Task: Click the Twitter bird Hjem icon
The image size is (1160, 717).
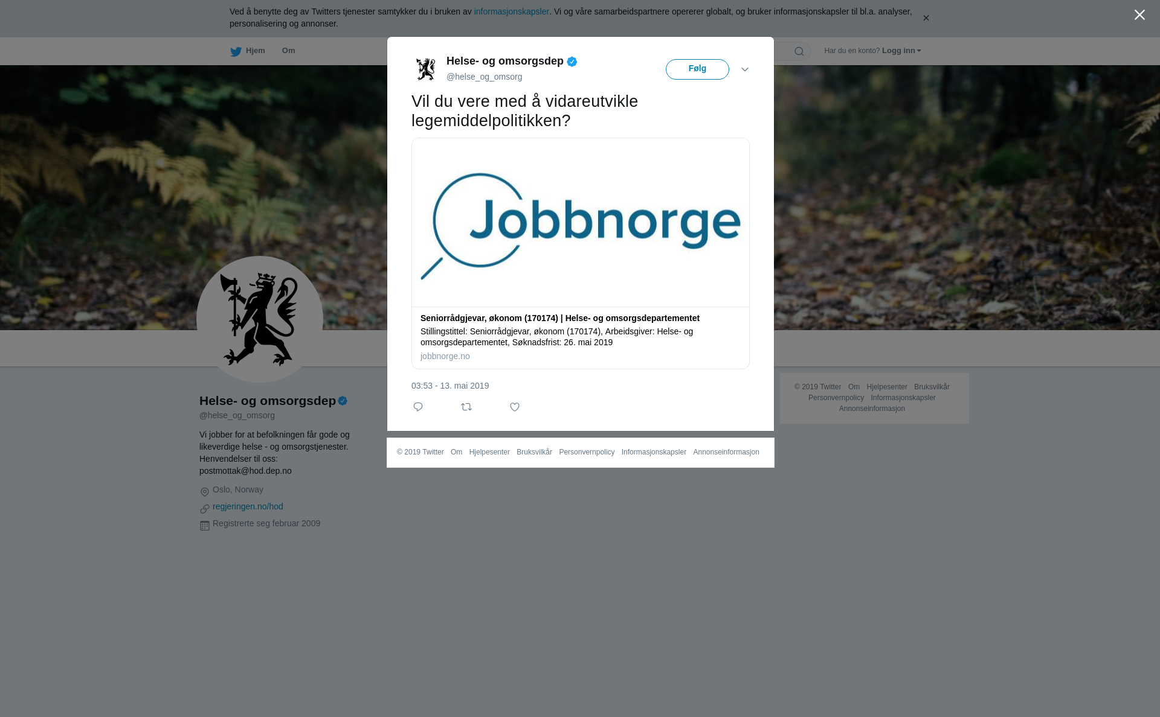Action: (x=236, y=51)
